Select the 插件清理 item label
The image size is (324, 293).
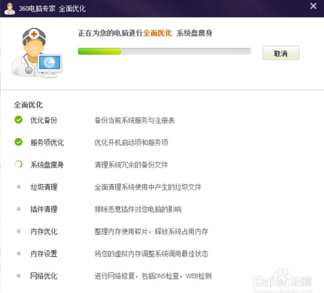[x=44, y=209]
